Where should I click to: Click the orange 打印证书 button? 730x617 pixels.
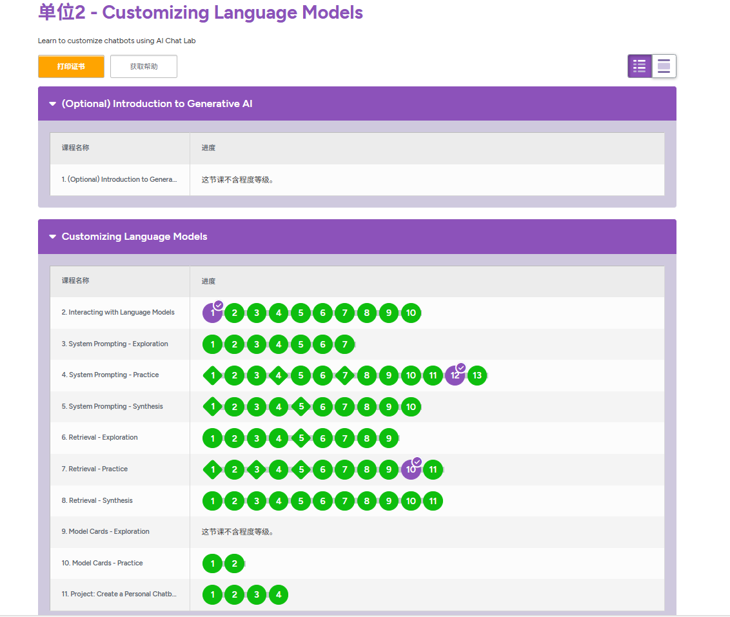71,66
